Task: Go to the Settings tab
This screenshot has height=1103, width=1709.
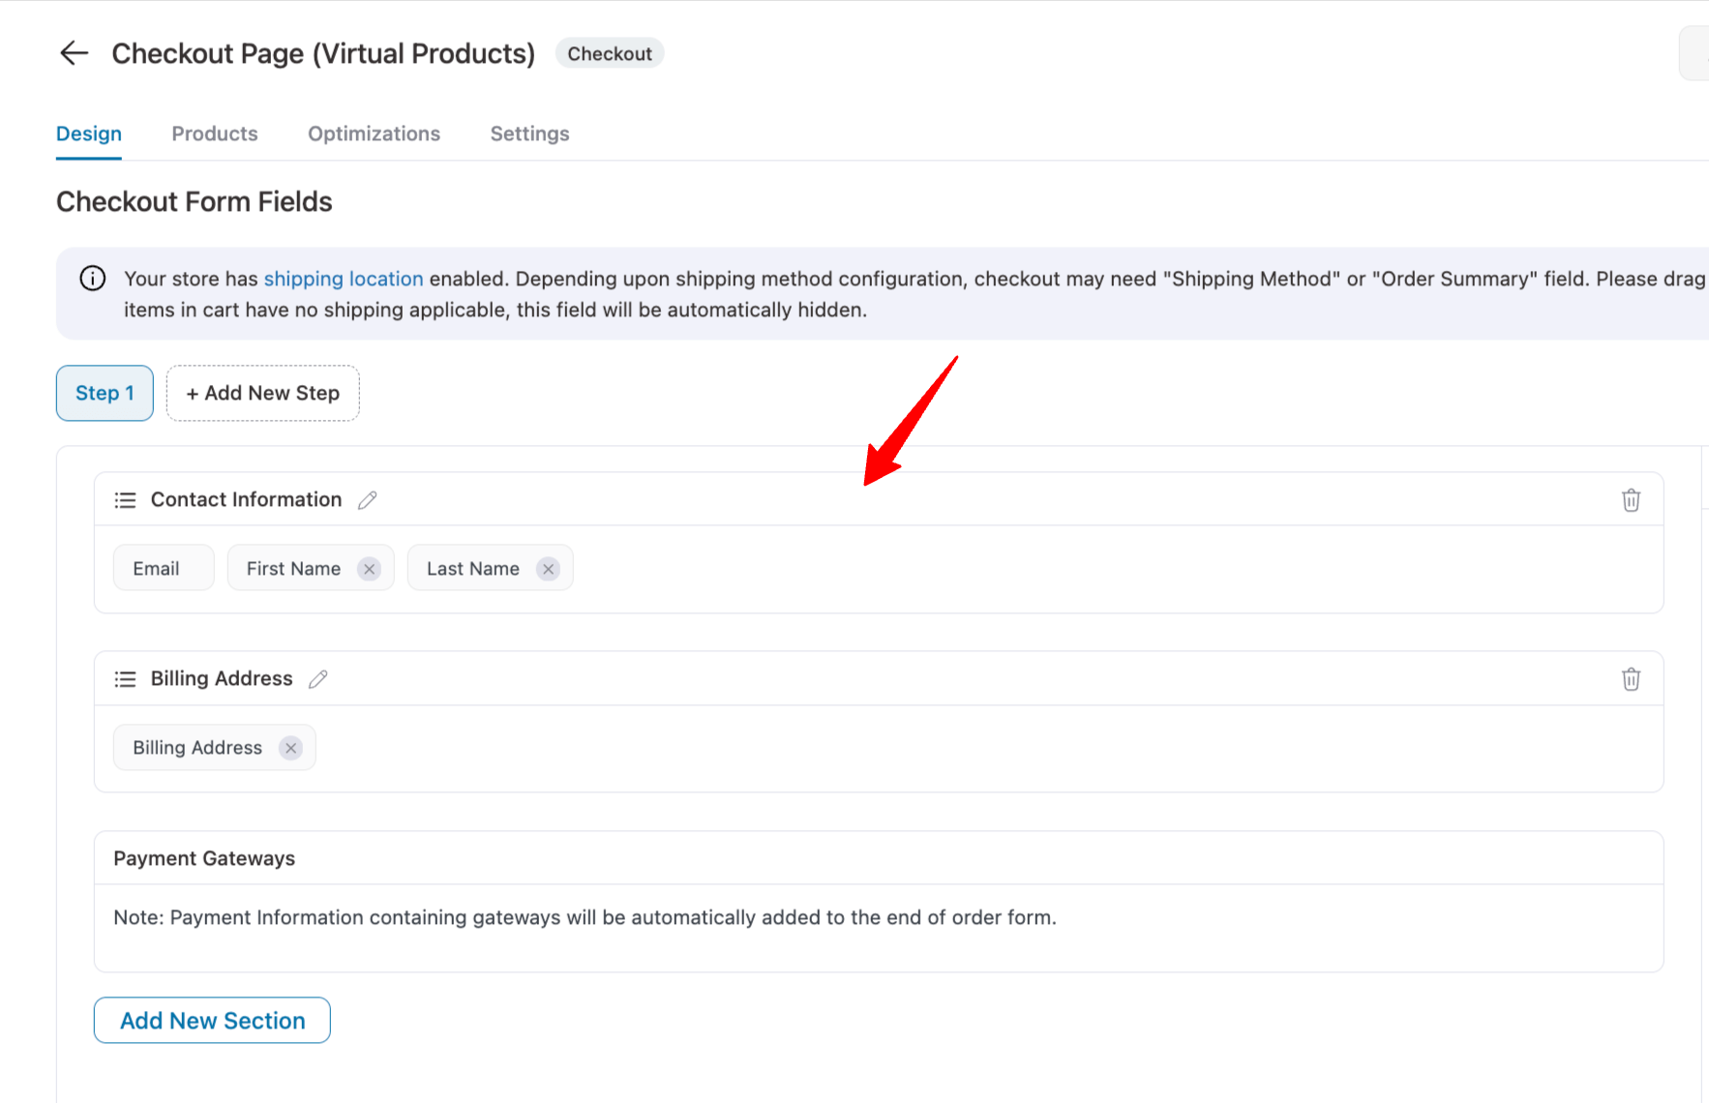Action: pyautogui.click(x=529, y=134)
